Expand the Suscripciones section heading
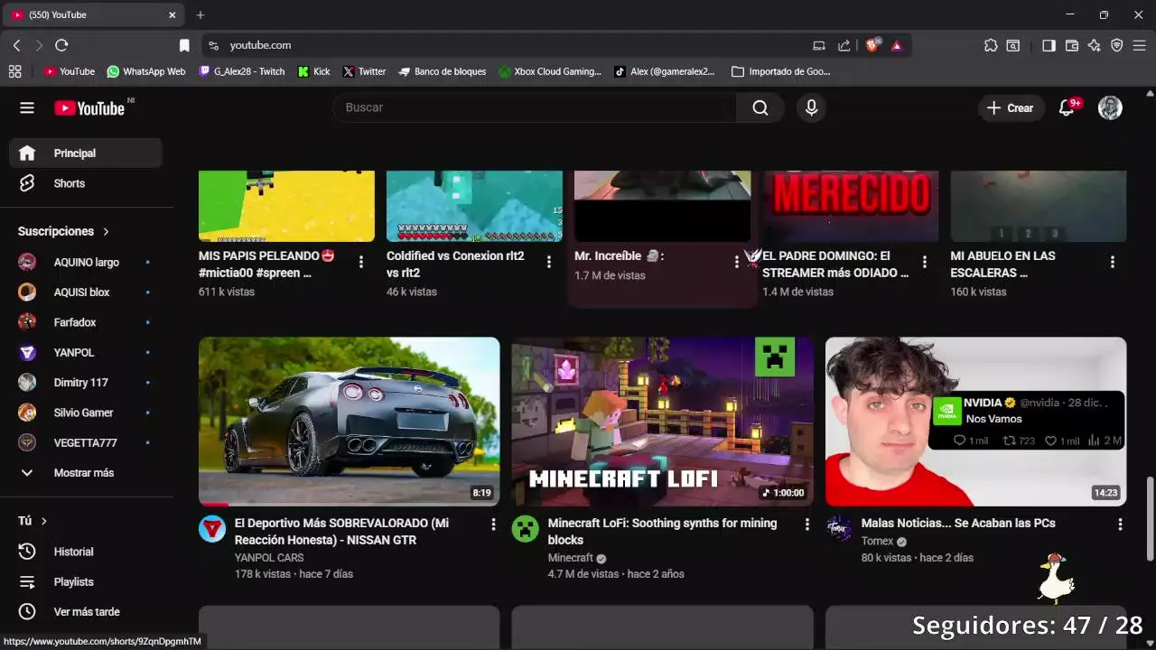1156x650 pixels. click(63, 231)
